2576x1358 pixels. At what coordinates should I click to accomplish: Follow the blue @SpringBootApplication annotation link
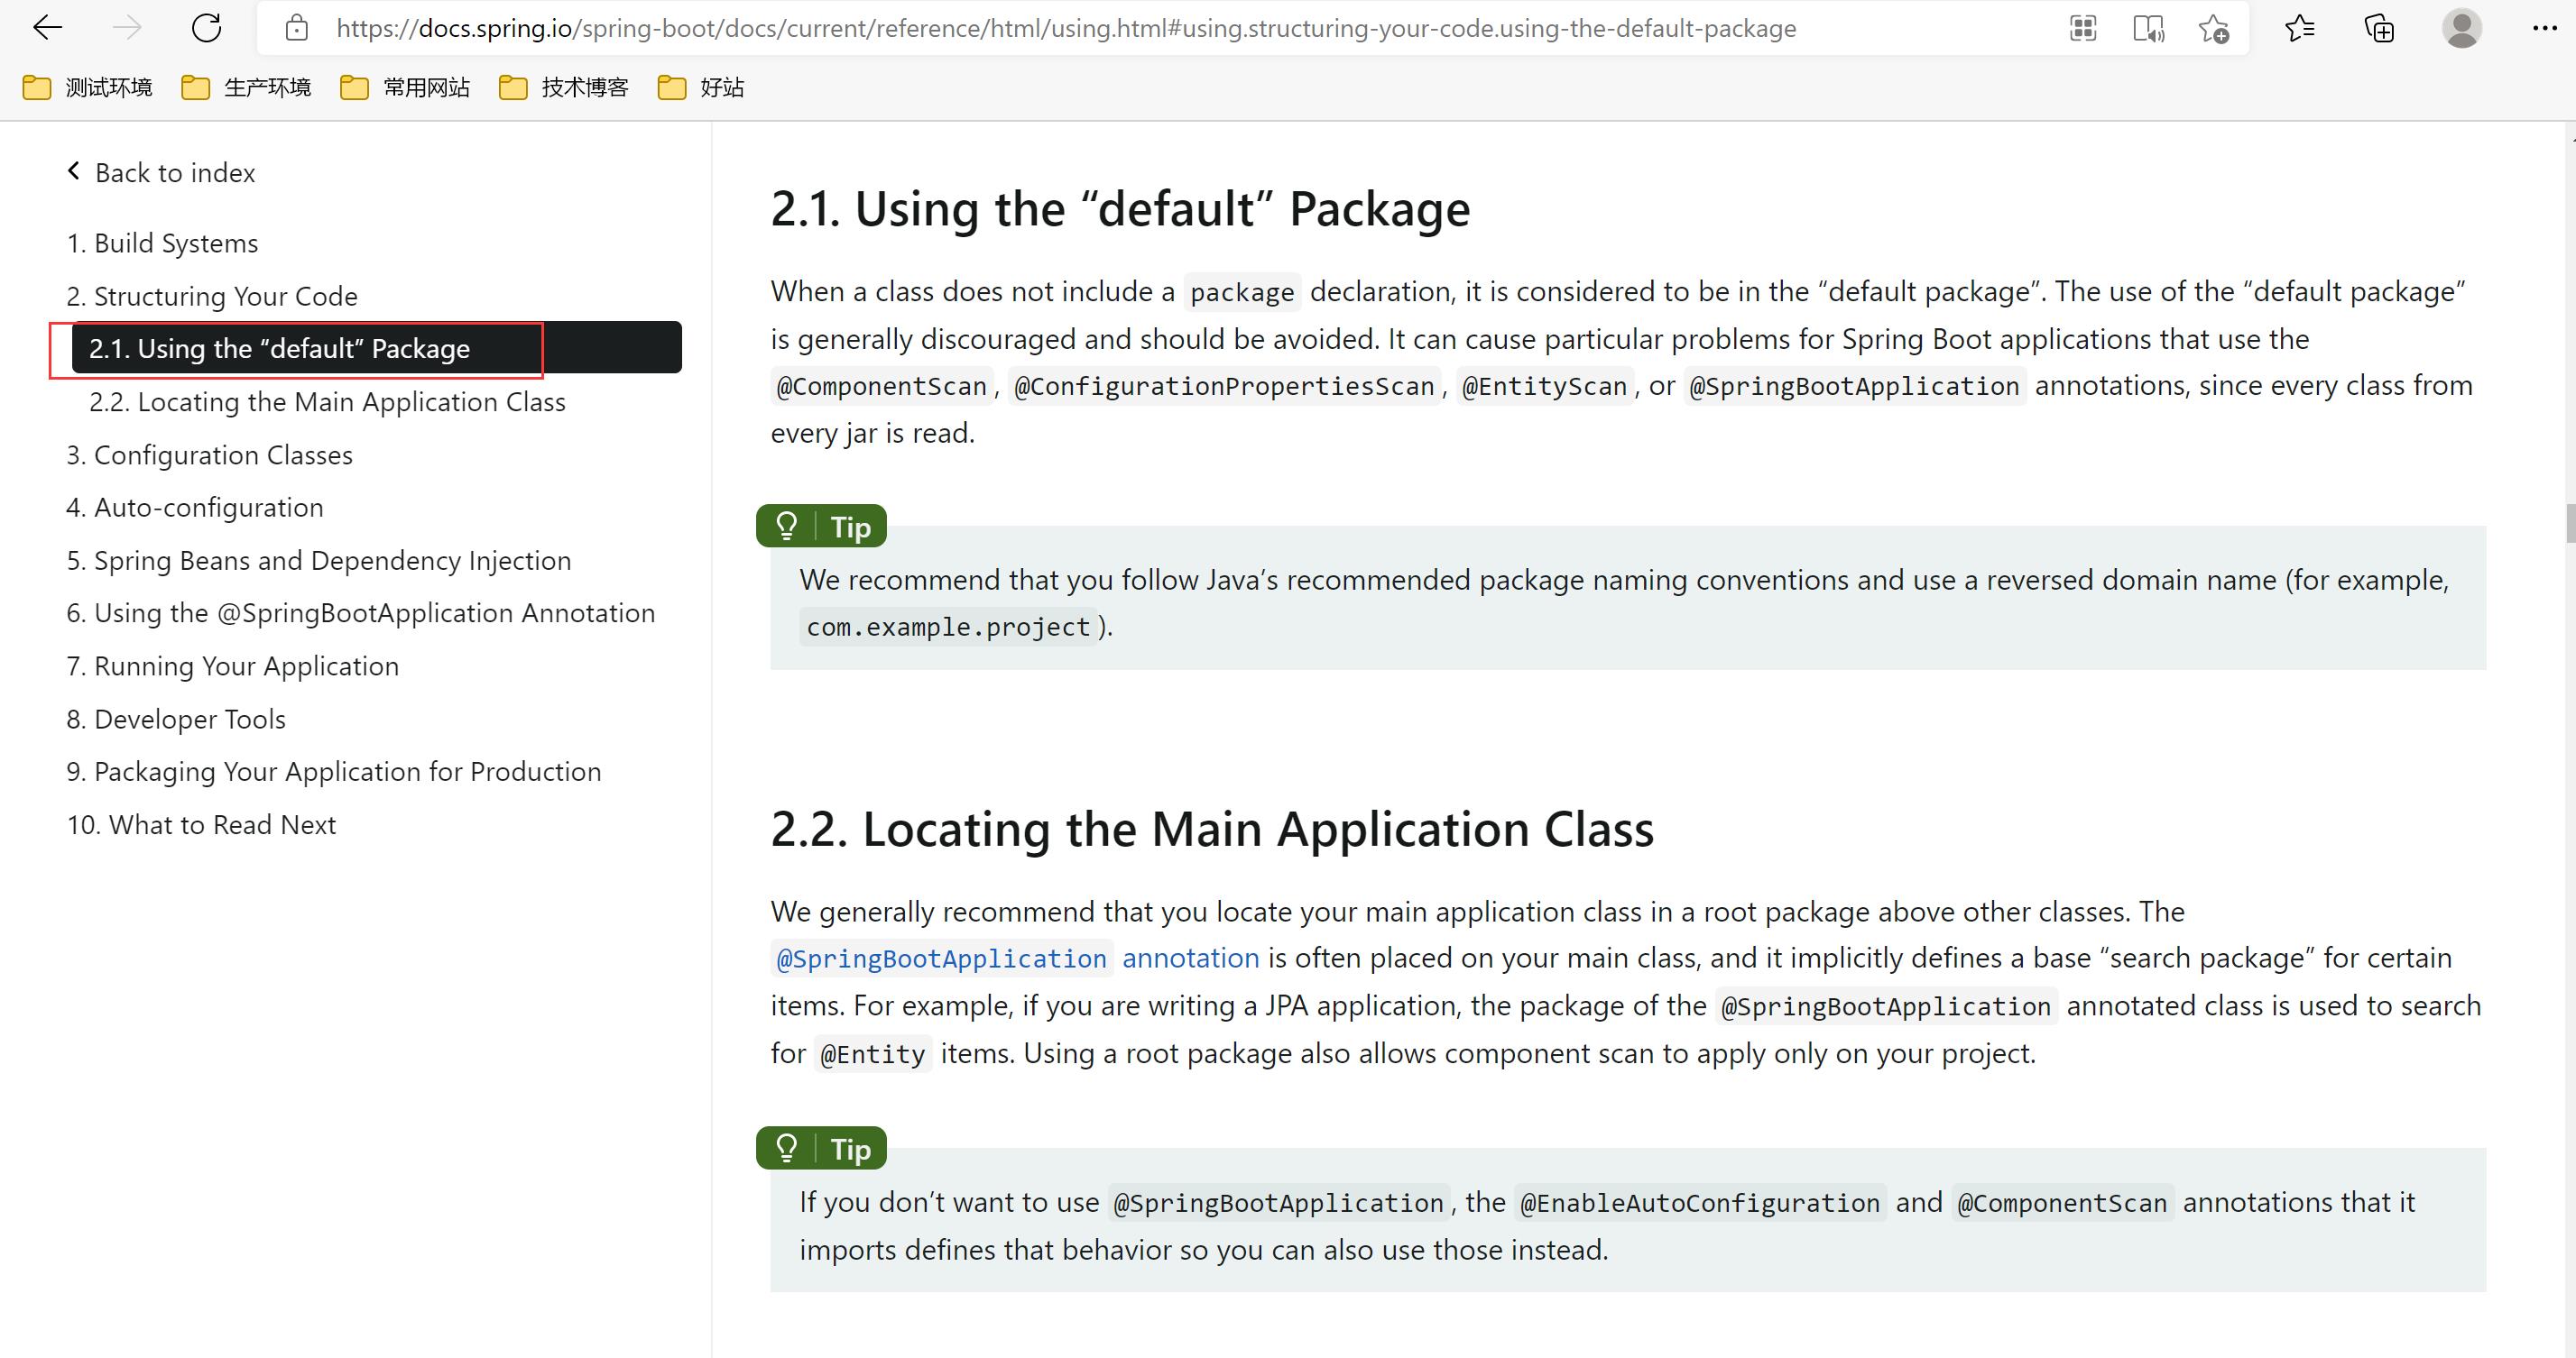click(x=1016, y=959)
